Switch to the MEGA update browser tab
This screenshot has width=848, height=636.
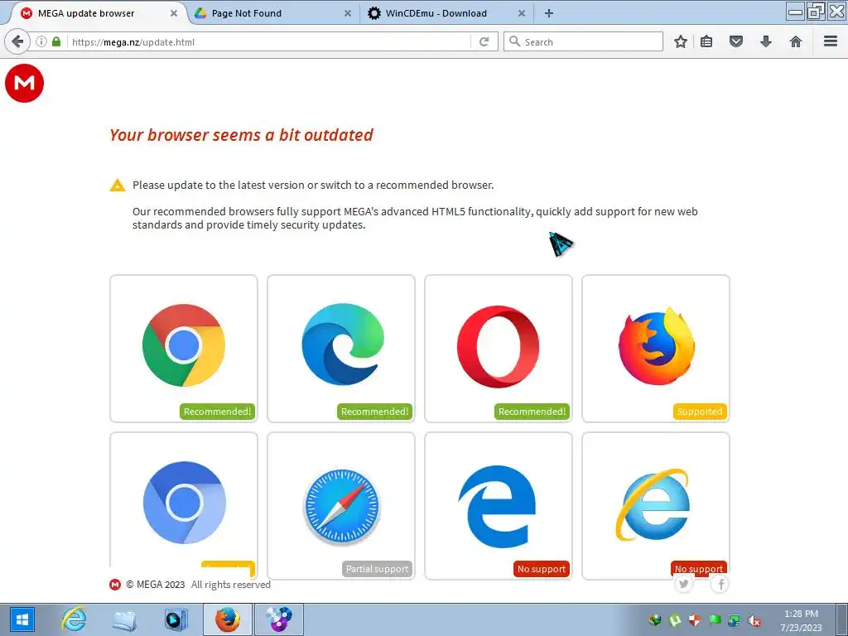pyautogui.click(x=94, y=13)
